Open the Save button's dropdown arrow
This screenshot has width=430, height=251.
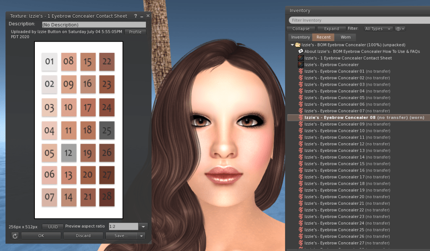(x=140, y=235)
